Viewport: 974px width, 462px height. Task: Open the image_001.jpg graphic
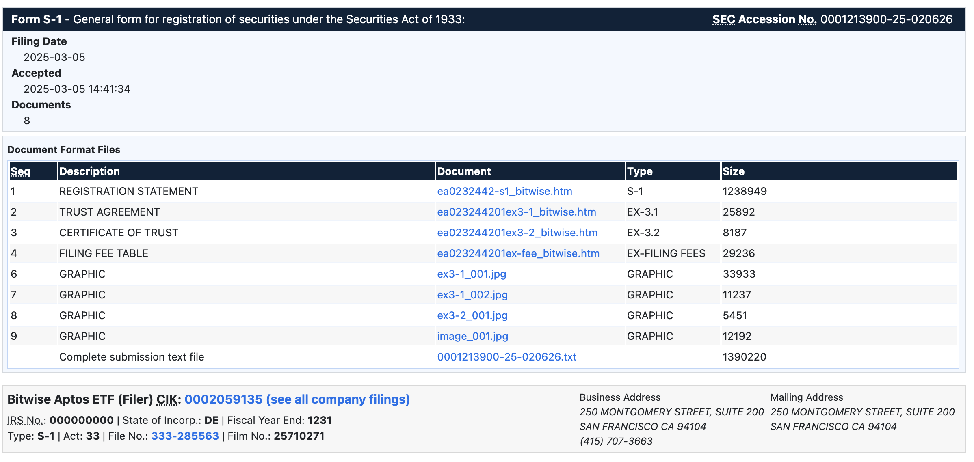click(x=472, y=336)
